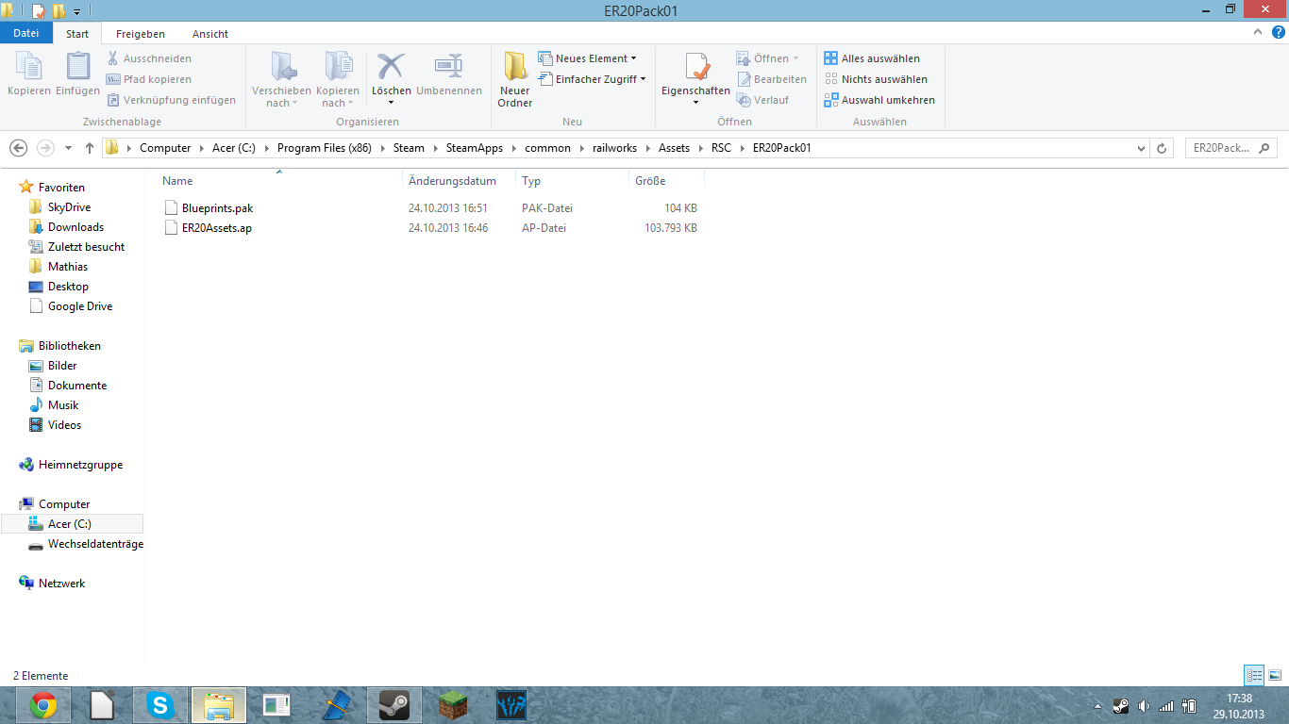The height and width of the screenshot is (724, 1289).
Task: Open Kopieren nach dropdown
Action: [338, 79]
